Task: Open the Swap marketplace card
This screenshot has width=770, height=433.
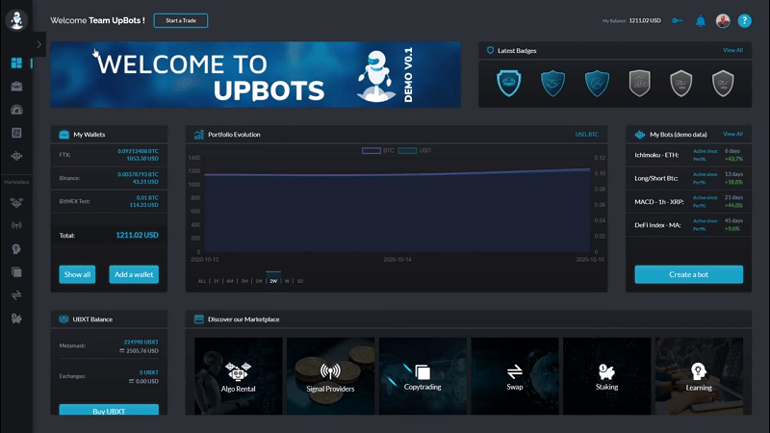Action: tap(515, 376)
